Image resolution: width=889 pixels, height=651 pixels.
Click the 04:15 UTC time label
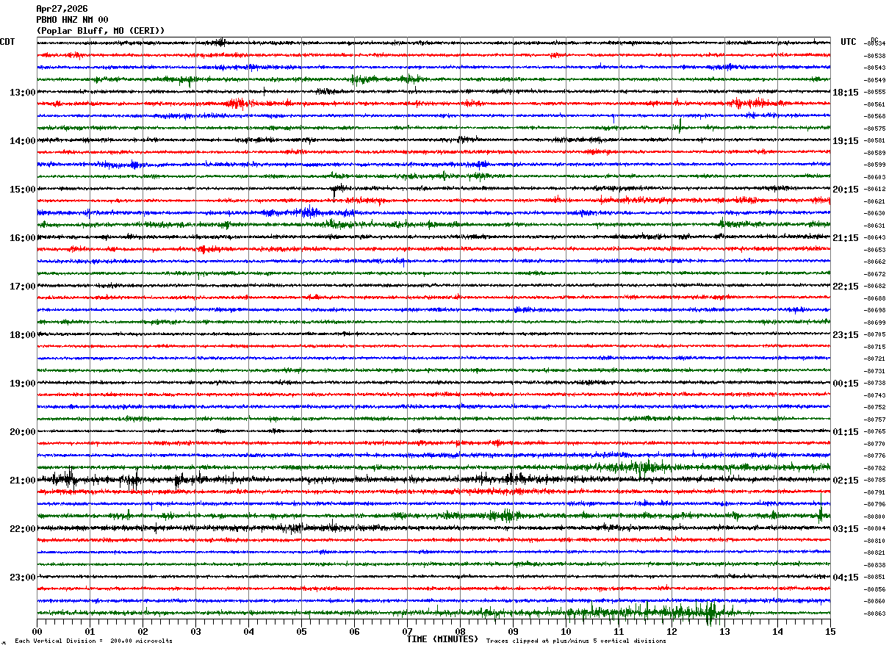[x=846, y=578]
